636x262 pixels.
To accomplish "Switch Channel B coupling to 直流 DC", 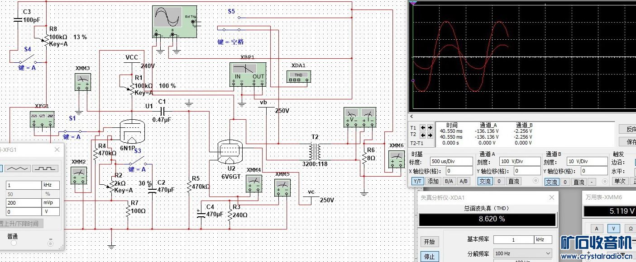I will tap(579, 182).
